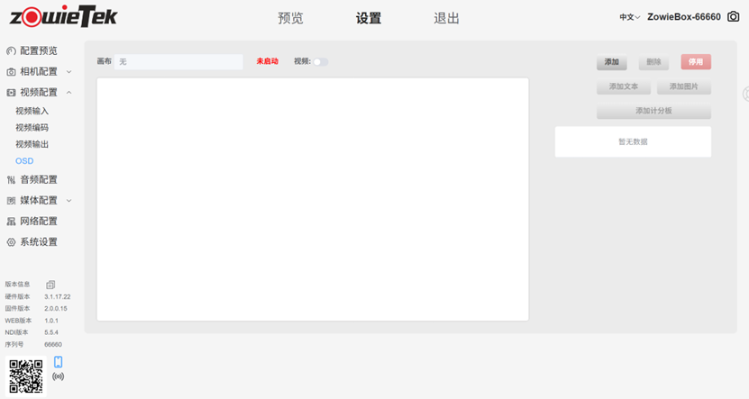Switch to the 预览 top tab
The image size is (749, 399).
pyautogui.click(x=290, y=18)
